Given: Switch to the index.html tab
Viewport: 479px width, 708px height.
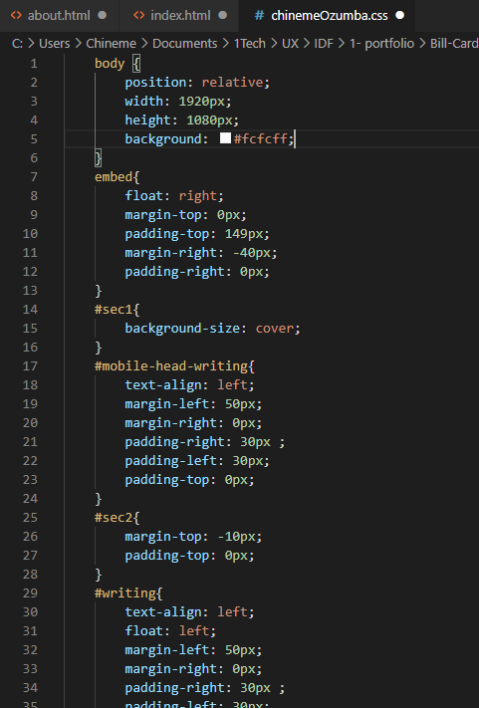Looking at the screenshot, I should click(x=179, y=16).
